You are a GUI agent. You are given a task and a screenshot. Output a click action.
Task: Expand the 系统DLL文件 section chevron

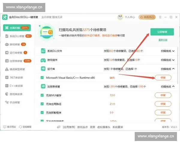173,51
